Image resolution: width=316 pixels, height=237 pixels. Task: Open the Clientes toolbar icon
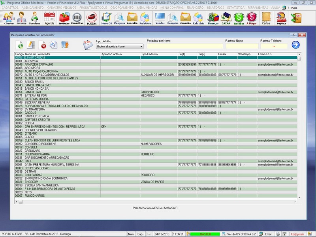(x=9, y=18)
